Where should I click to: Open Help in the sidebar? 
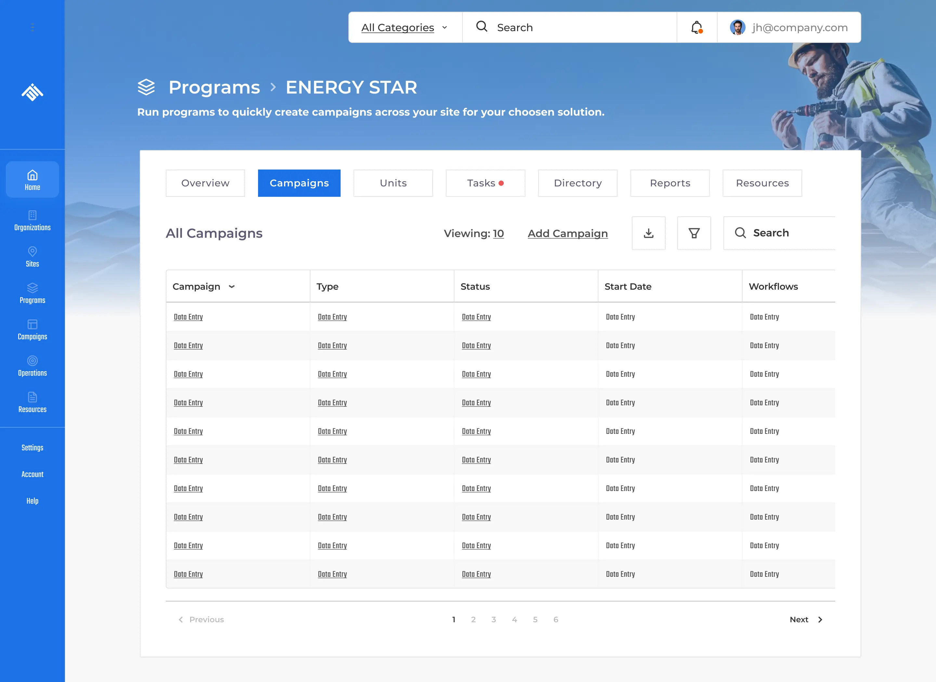click(x=32, y=501)
